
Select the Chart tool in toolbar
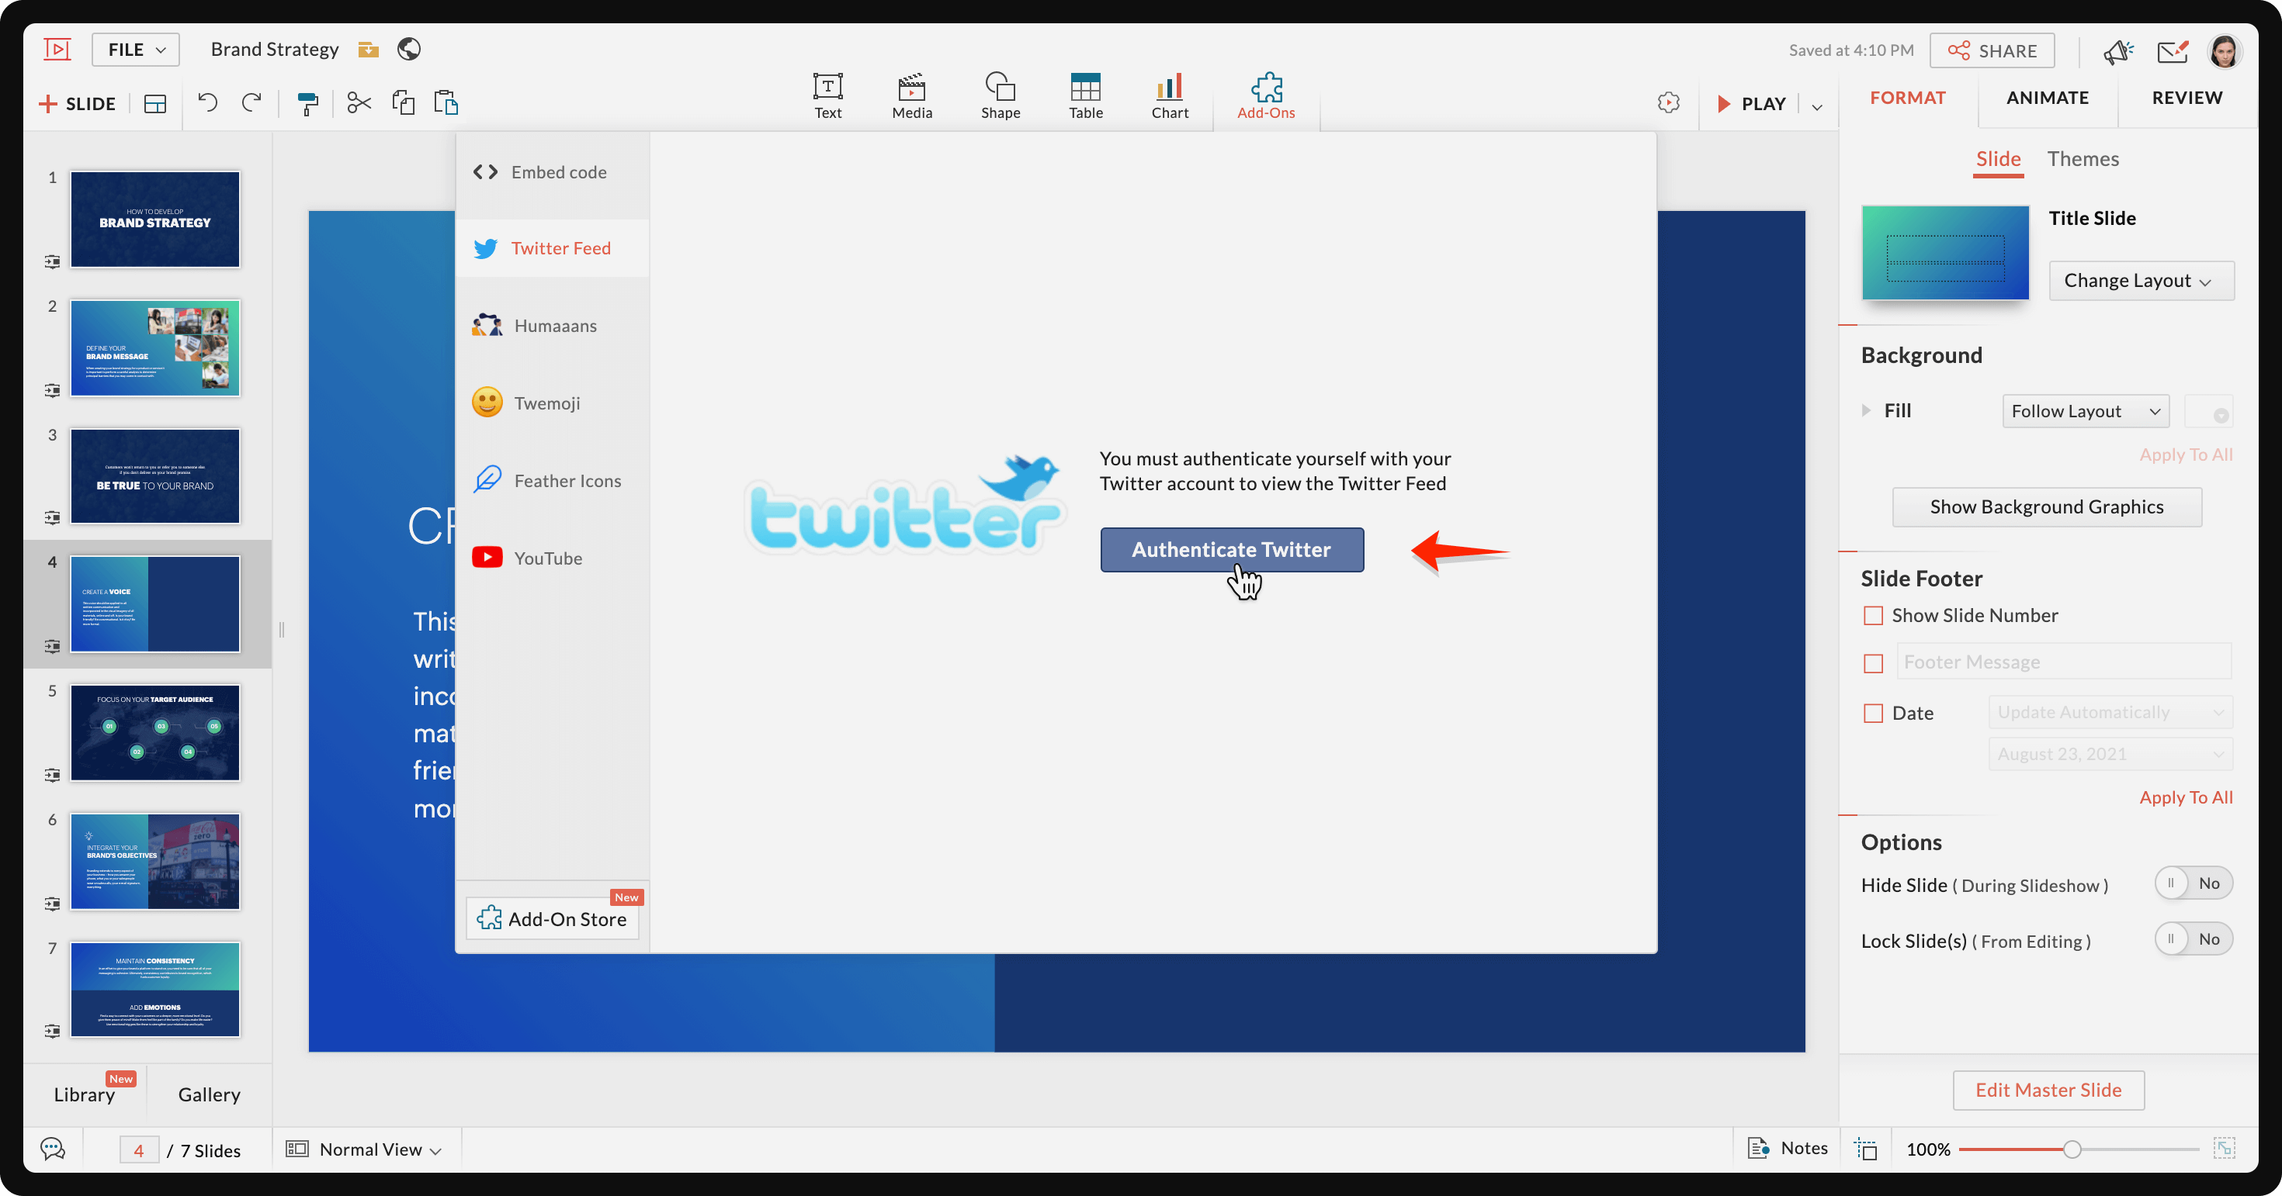tap(1170, 95)
